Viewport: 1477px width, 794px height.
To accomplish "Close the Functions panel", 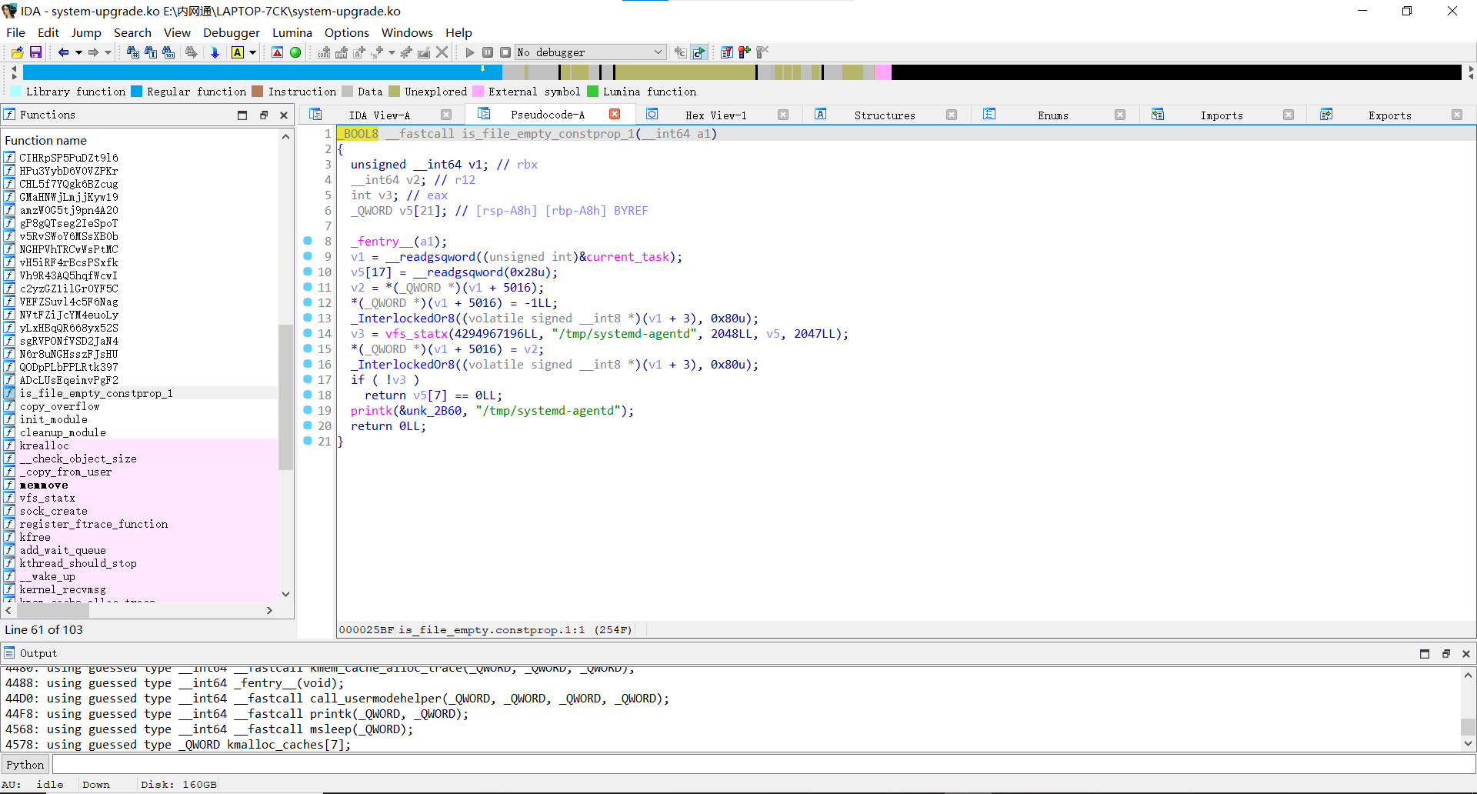I will tap(284, 115).
